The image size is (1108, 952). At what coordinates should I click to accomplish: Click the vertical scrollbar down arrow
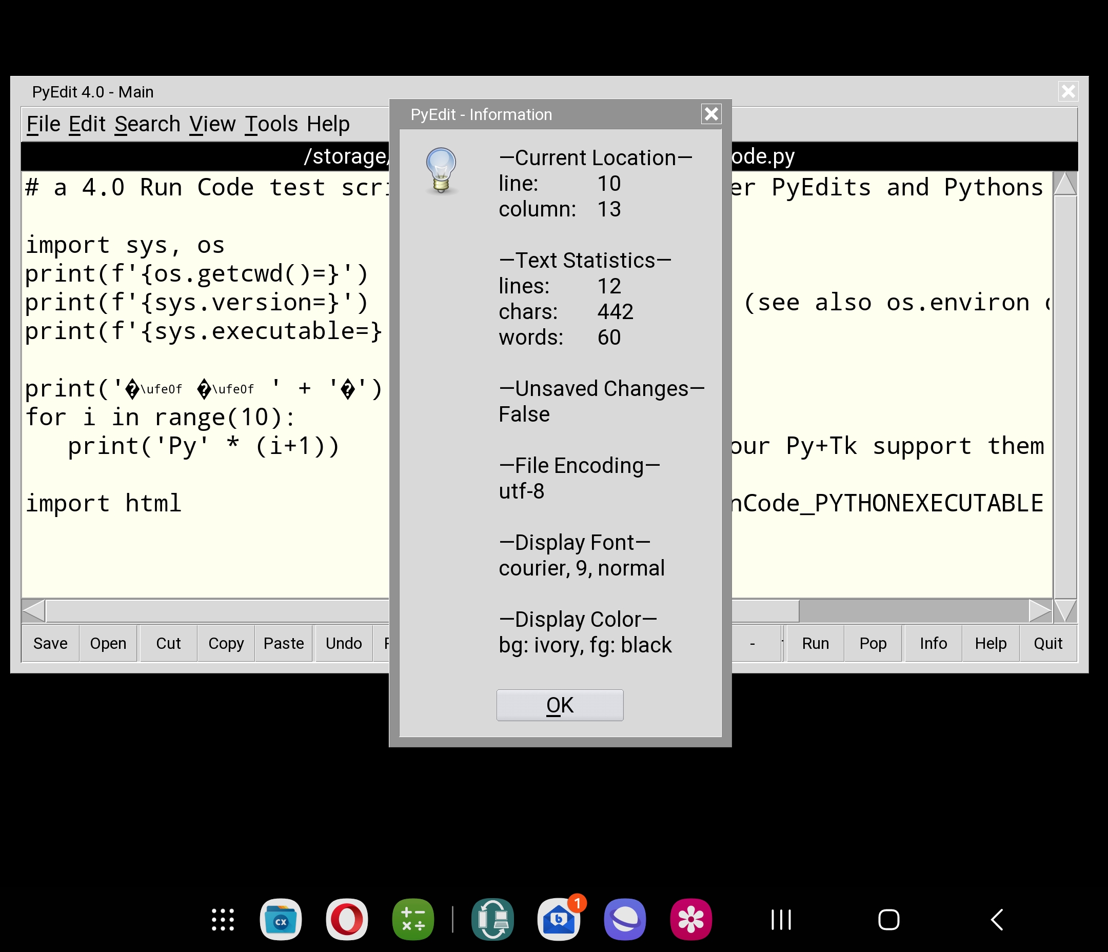(x=1065, y=610)
